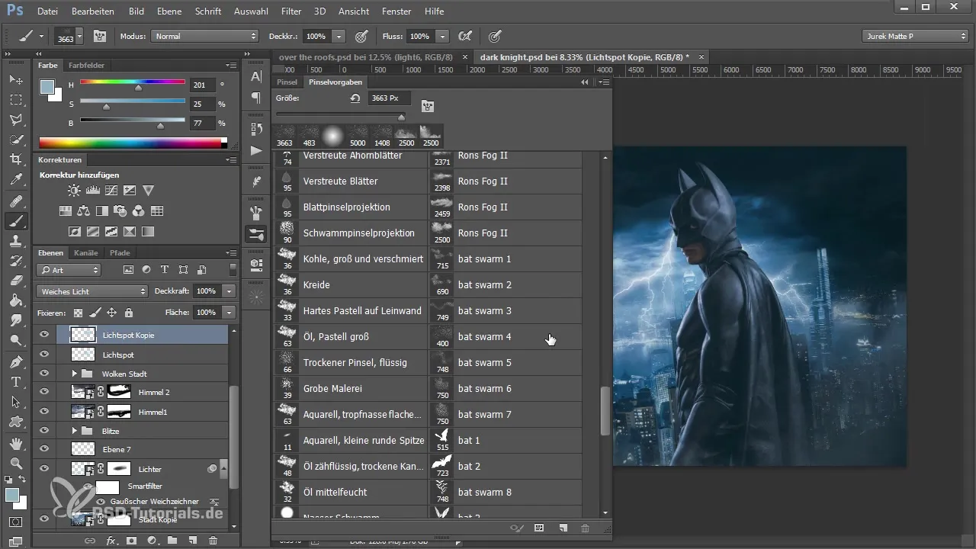Viewport: 976px width, 549px height.
Task: Select the Hand tool
Action: tap(16, 443)
